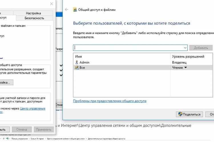Open the user name dropdown arrow

click(x=185, y=48)
